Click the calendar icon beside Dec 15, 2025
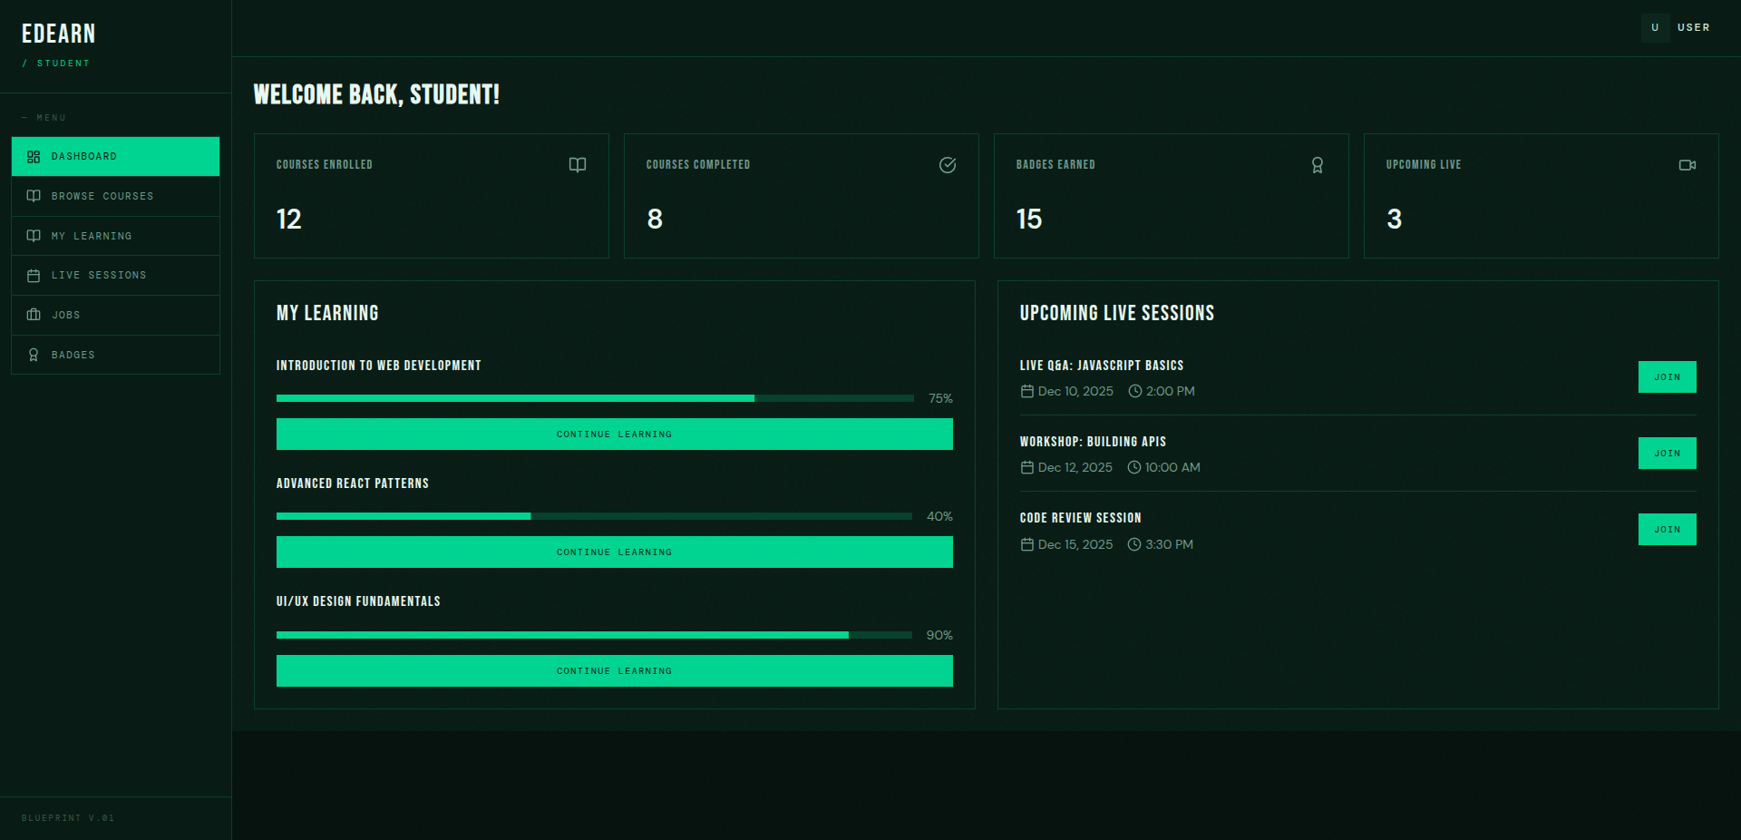1741x840 pixels. [1027, 544]
